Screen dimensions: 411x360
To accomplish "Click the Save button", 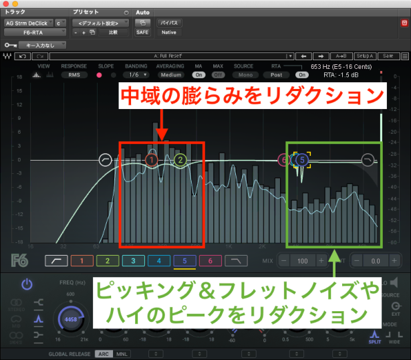I will pos(388,56).
